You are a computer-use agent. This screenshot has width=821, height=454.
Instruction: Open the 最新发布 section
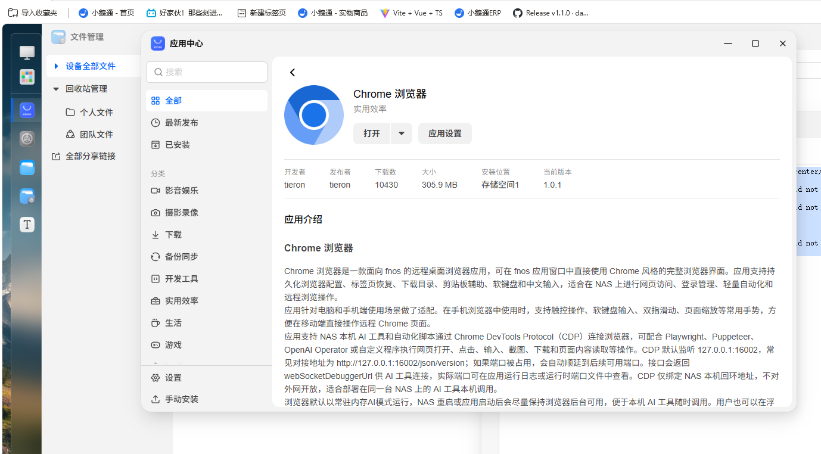point(207,123)
